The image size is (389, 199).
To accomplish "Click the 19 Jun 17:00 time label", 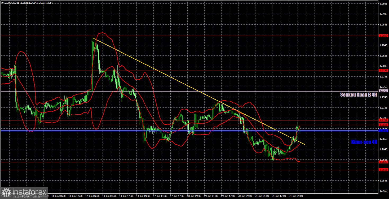I will point(228,196).
